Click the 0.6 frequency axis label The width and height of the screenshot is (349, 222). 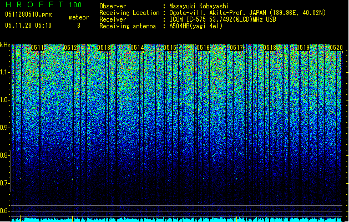point(4,211)
